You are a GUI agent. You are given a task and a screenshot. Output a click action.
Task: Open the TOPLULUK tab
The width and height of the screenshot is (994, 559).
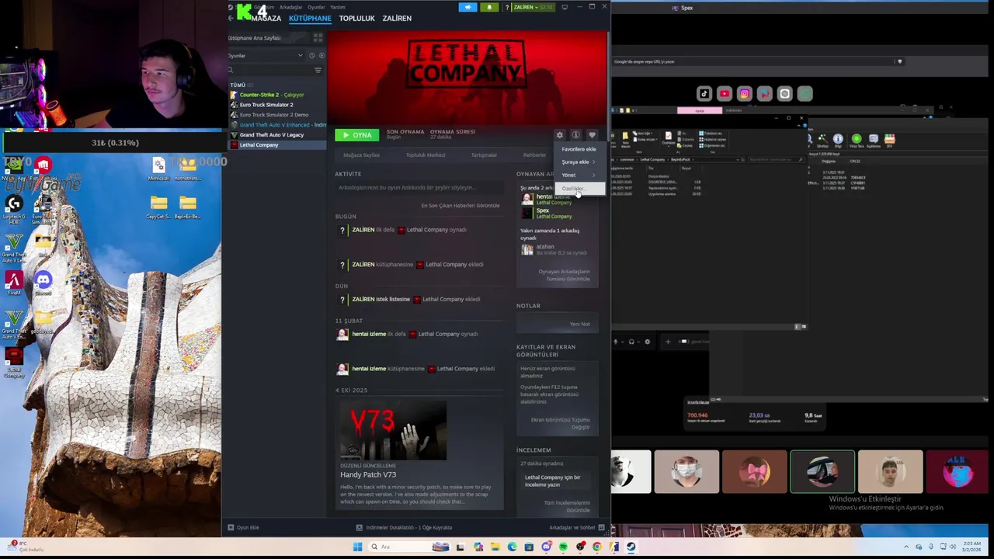(356, 18)
